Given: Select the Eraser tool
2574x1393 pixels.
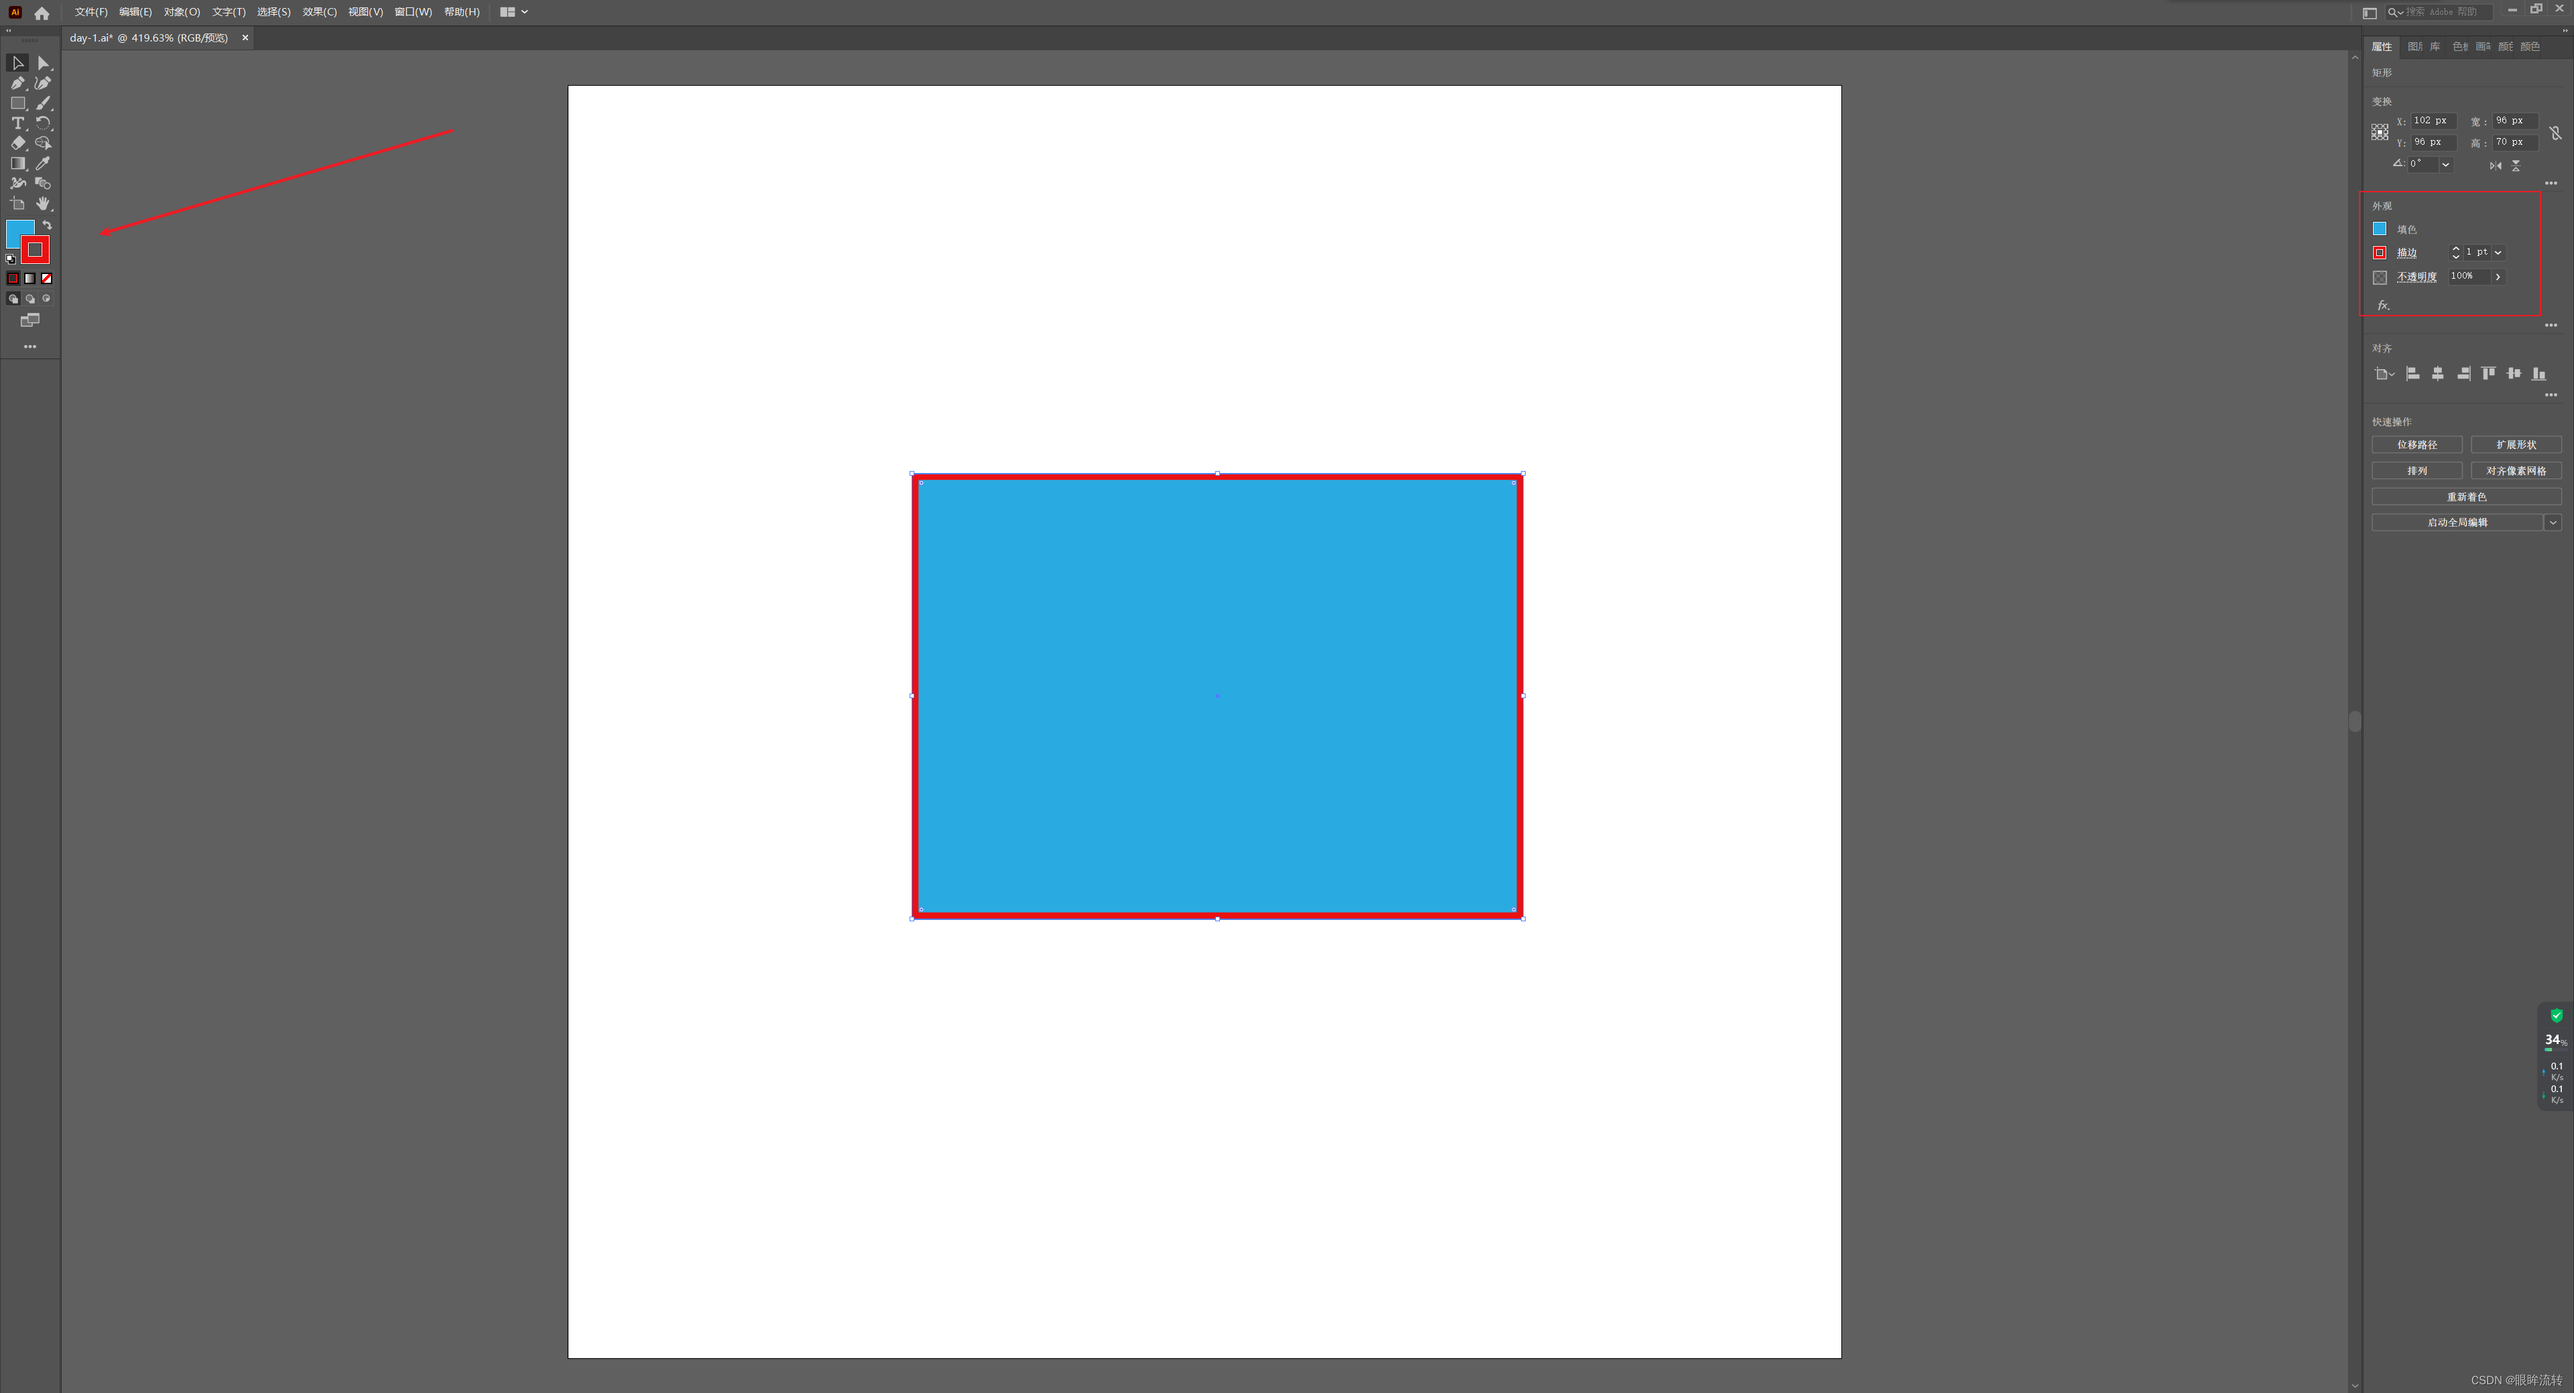Looking at the screenshot, I should click(17, 143).
